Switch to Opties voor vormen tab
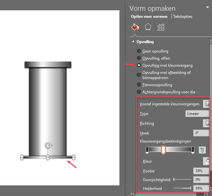This screenshot has height=196, width=212. pos(149,17)
